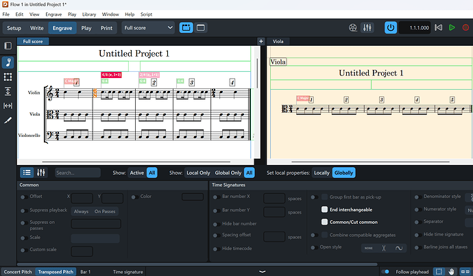Click the Dorico app icon in title bar
473x276 pixels.
click(5, 4)
